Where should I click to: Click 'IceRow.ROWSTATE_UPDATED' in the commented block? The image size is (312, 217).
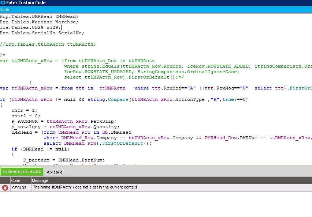click(x=98, y=72)
